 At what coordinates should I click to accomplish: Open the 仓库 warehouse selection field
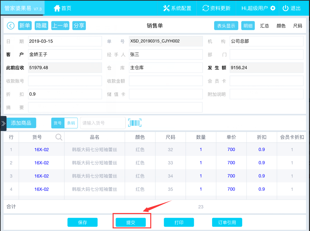(166, 68)
